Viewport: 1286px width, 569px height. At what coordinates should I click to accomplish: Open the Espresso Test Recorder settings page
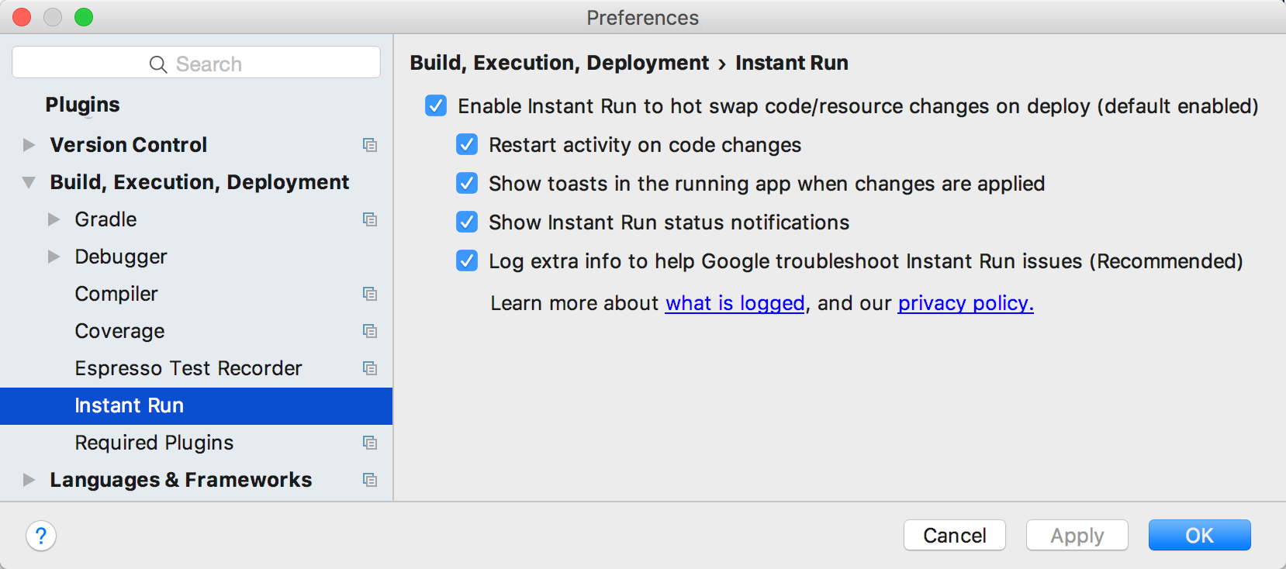[x=188, y=368]
